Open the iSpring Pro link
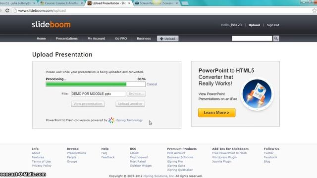317x178 pixels. click(175, 162)
